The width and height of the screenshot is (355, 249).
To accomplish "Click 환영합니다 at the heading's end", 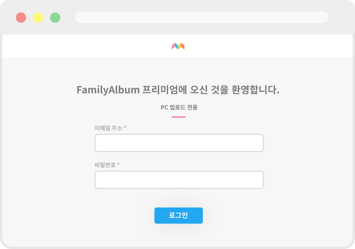I will point(255,90).
